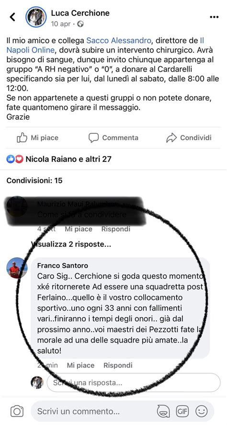Image resolution: width=227 pixels, height=425 pixels.
Task: Open the three-dots post options menu
Action: coord(214,17)
